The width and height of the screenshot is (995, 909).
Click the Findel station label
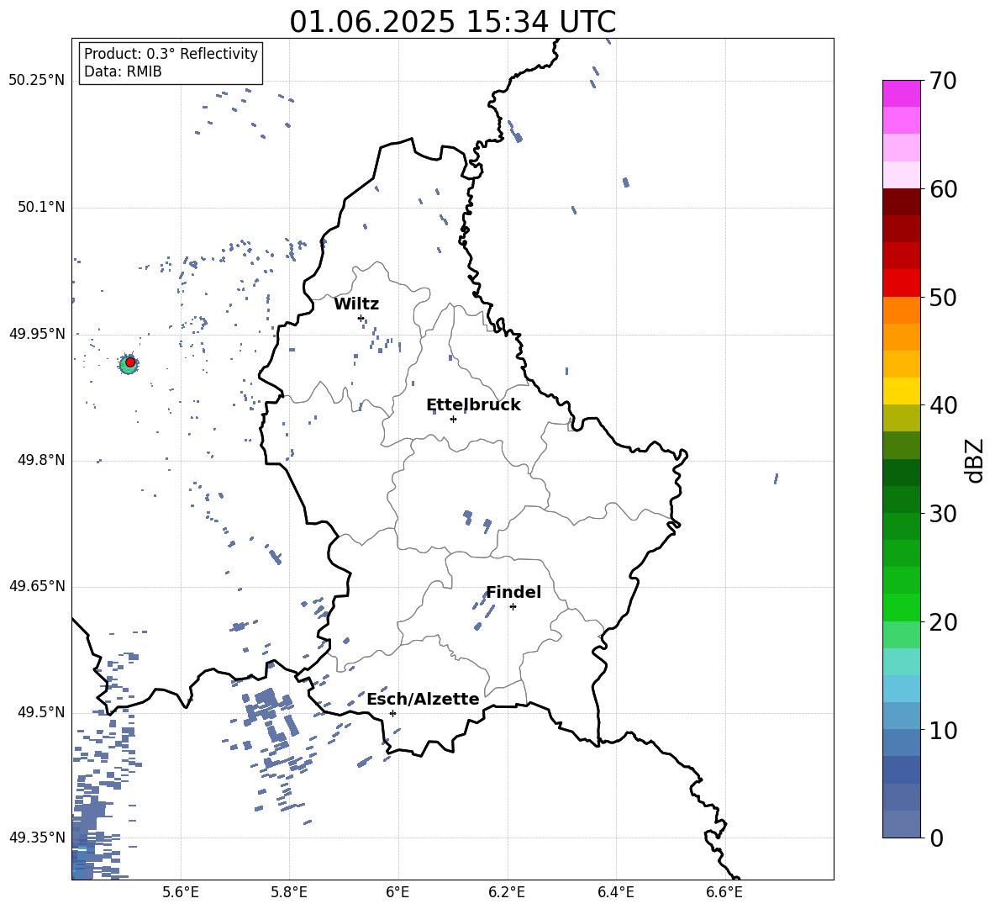coord(513,592)
